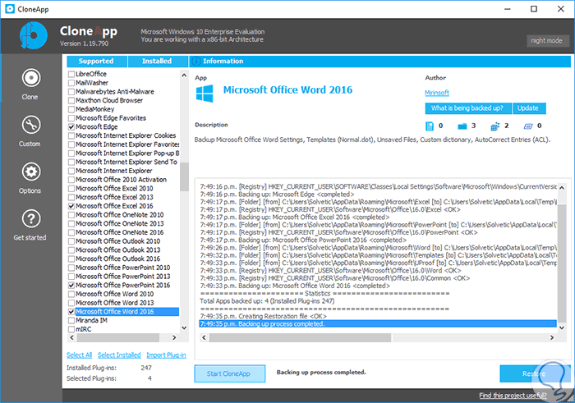Screen dimensions: 575x403
Task: Click the Select All link
Action: (x=79, y=355)
